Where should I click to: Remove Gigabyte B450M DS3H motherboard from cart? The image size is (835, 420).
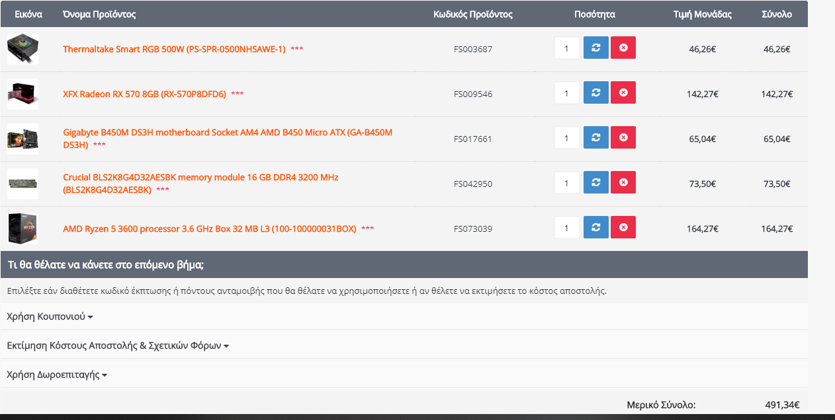tap(623, 138)
